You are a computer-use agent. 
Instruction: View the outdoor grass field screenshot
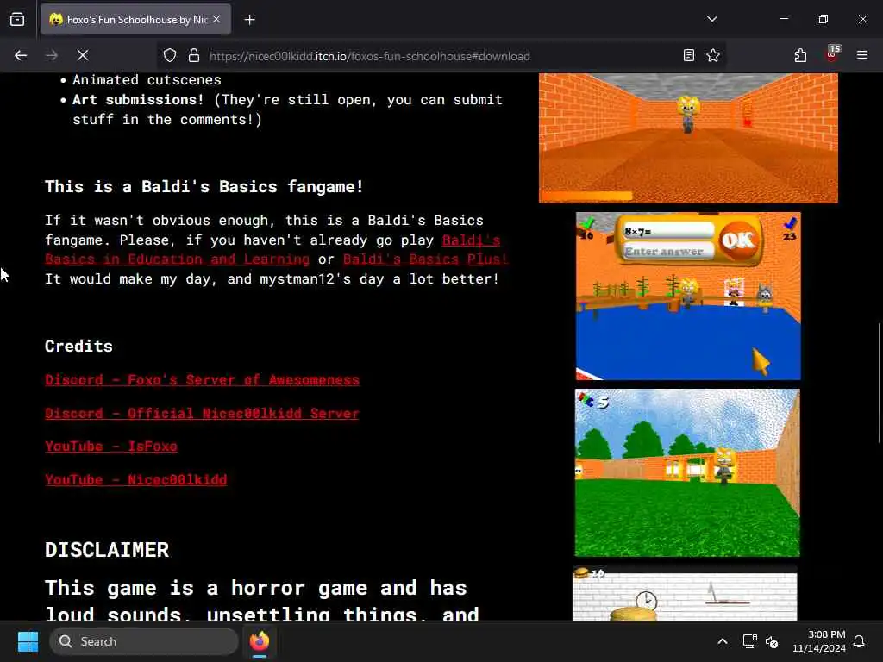click(x=687, y=473)
